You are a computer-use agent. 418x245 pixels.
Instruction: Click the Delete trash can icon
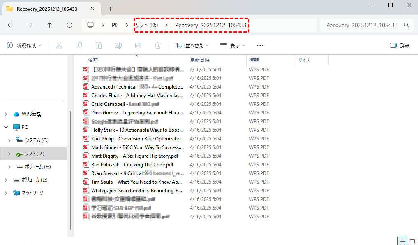point(158,45)
